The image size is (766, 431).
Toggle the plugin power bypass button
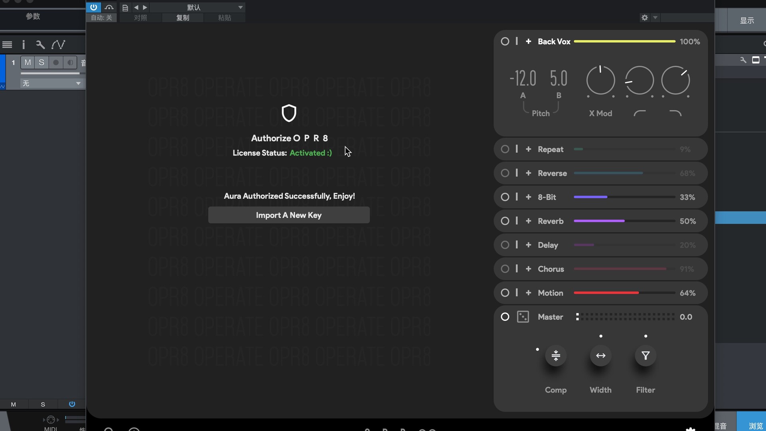tap(93, 7)
